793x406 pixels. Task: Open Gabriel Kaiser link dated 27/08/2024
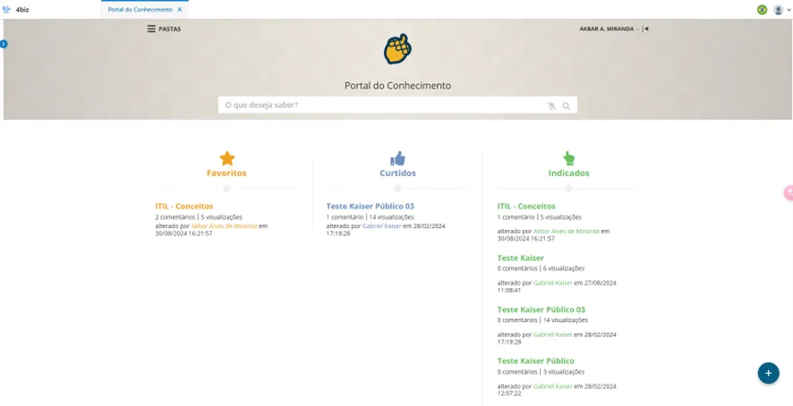[553, 283]
